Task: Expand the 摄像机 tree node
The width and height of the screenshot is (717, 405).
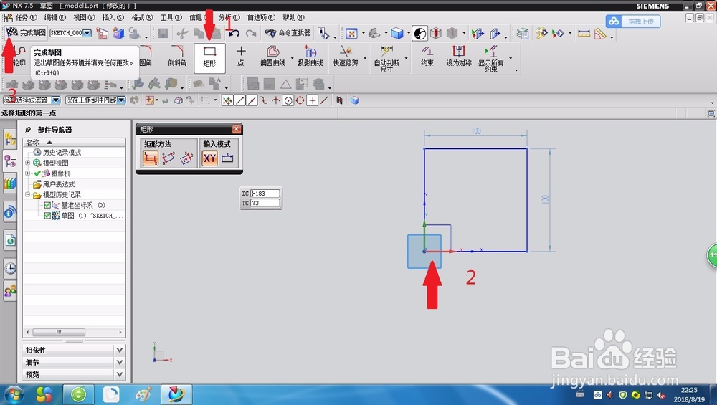Action: [x=28, y=173]
